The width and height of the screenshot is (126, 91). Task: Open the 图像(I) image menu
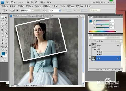(x=21, y=6)
